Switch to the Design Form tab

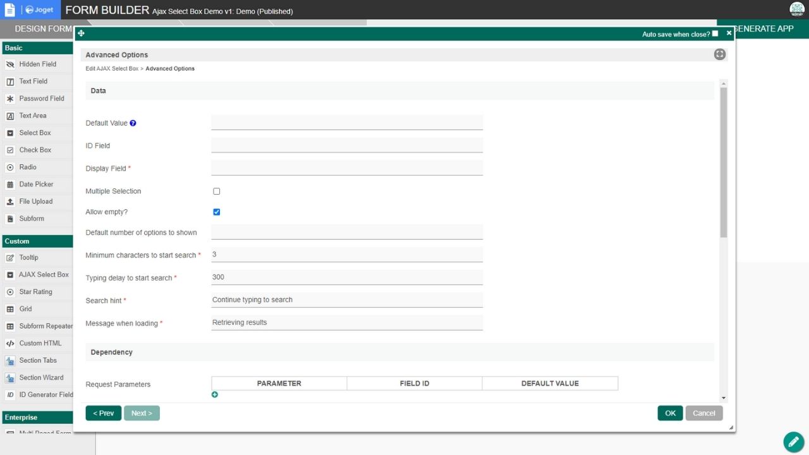point(38,29)
